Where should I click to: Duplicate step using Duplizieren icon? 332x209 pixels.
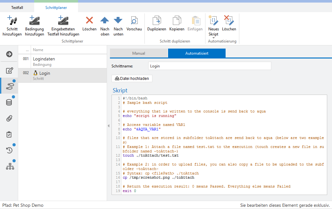[x=157, y=20]
